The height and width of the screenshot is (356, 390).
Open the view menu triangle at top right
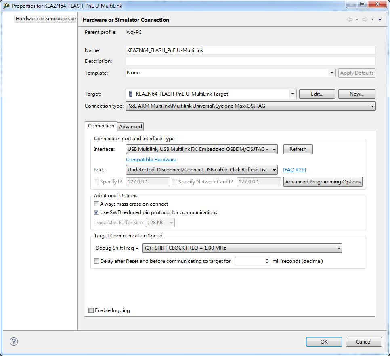pos(380,19)
